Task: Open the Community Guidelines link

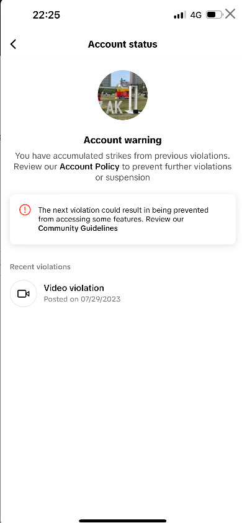Action: [x=78, y=228]
